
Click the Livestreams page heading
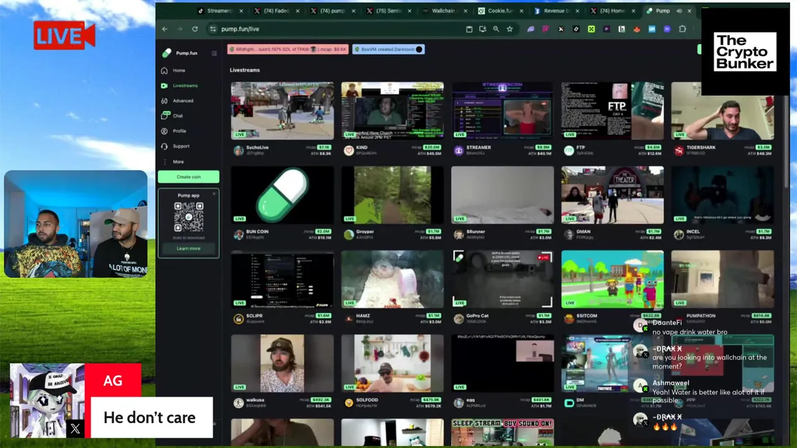coord(245,70)
